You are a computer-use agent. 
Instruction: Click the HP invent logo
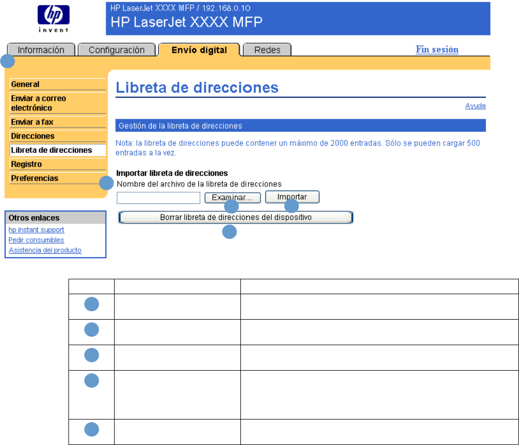click(53, 19)
